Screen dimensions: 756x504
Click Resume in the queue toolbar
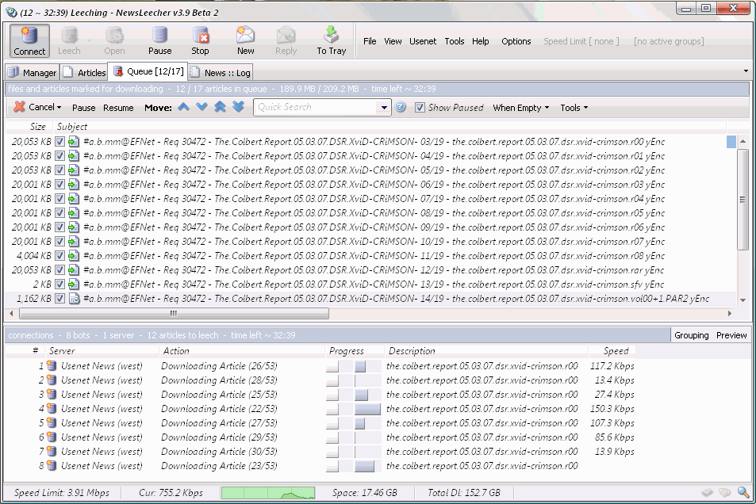118,108
